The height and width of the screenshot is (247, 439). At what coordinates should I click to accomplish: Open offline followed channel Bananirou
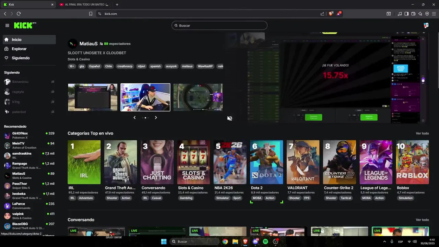click(x=29, y=82)
